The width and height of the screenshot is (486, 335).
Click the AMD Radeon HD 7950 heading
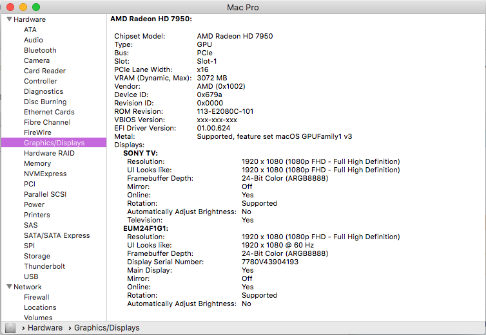151,19
